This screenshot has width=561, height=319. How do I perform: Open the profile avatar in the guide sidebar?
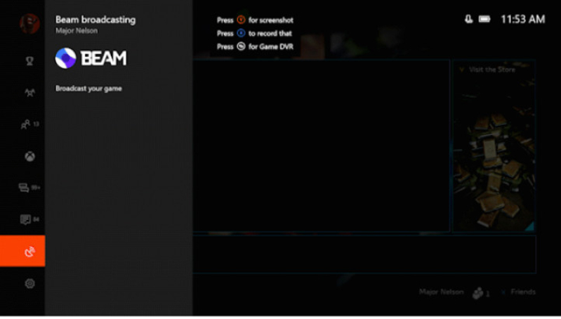[29, 24]
